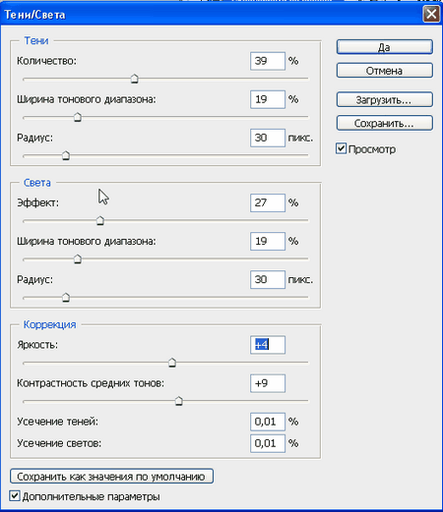Click Контрастность средних тонов slider handle
443x512 pixels.
178,401
